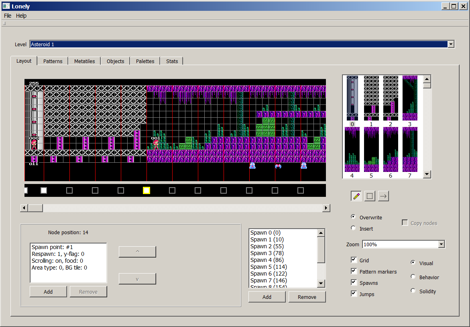
Task: Select the Insert radio button
Action: pos(353,228)
